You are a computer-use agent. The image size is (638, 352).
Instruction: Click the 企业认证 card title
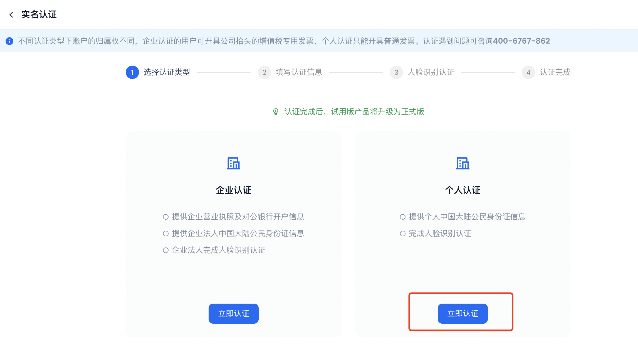pyautogui.click(x=233, y=190)
